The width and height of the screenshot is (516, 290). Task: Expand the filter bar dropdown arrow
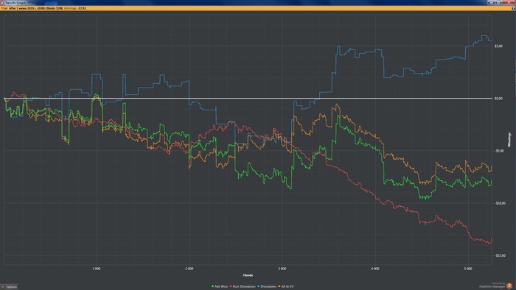(513, 8)
